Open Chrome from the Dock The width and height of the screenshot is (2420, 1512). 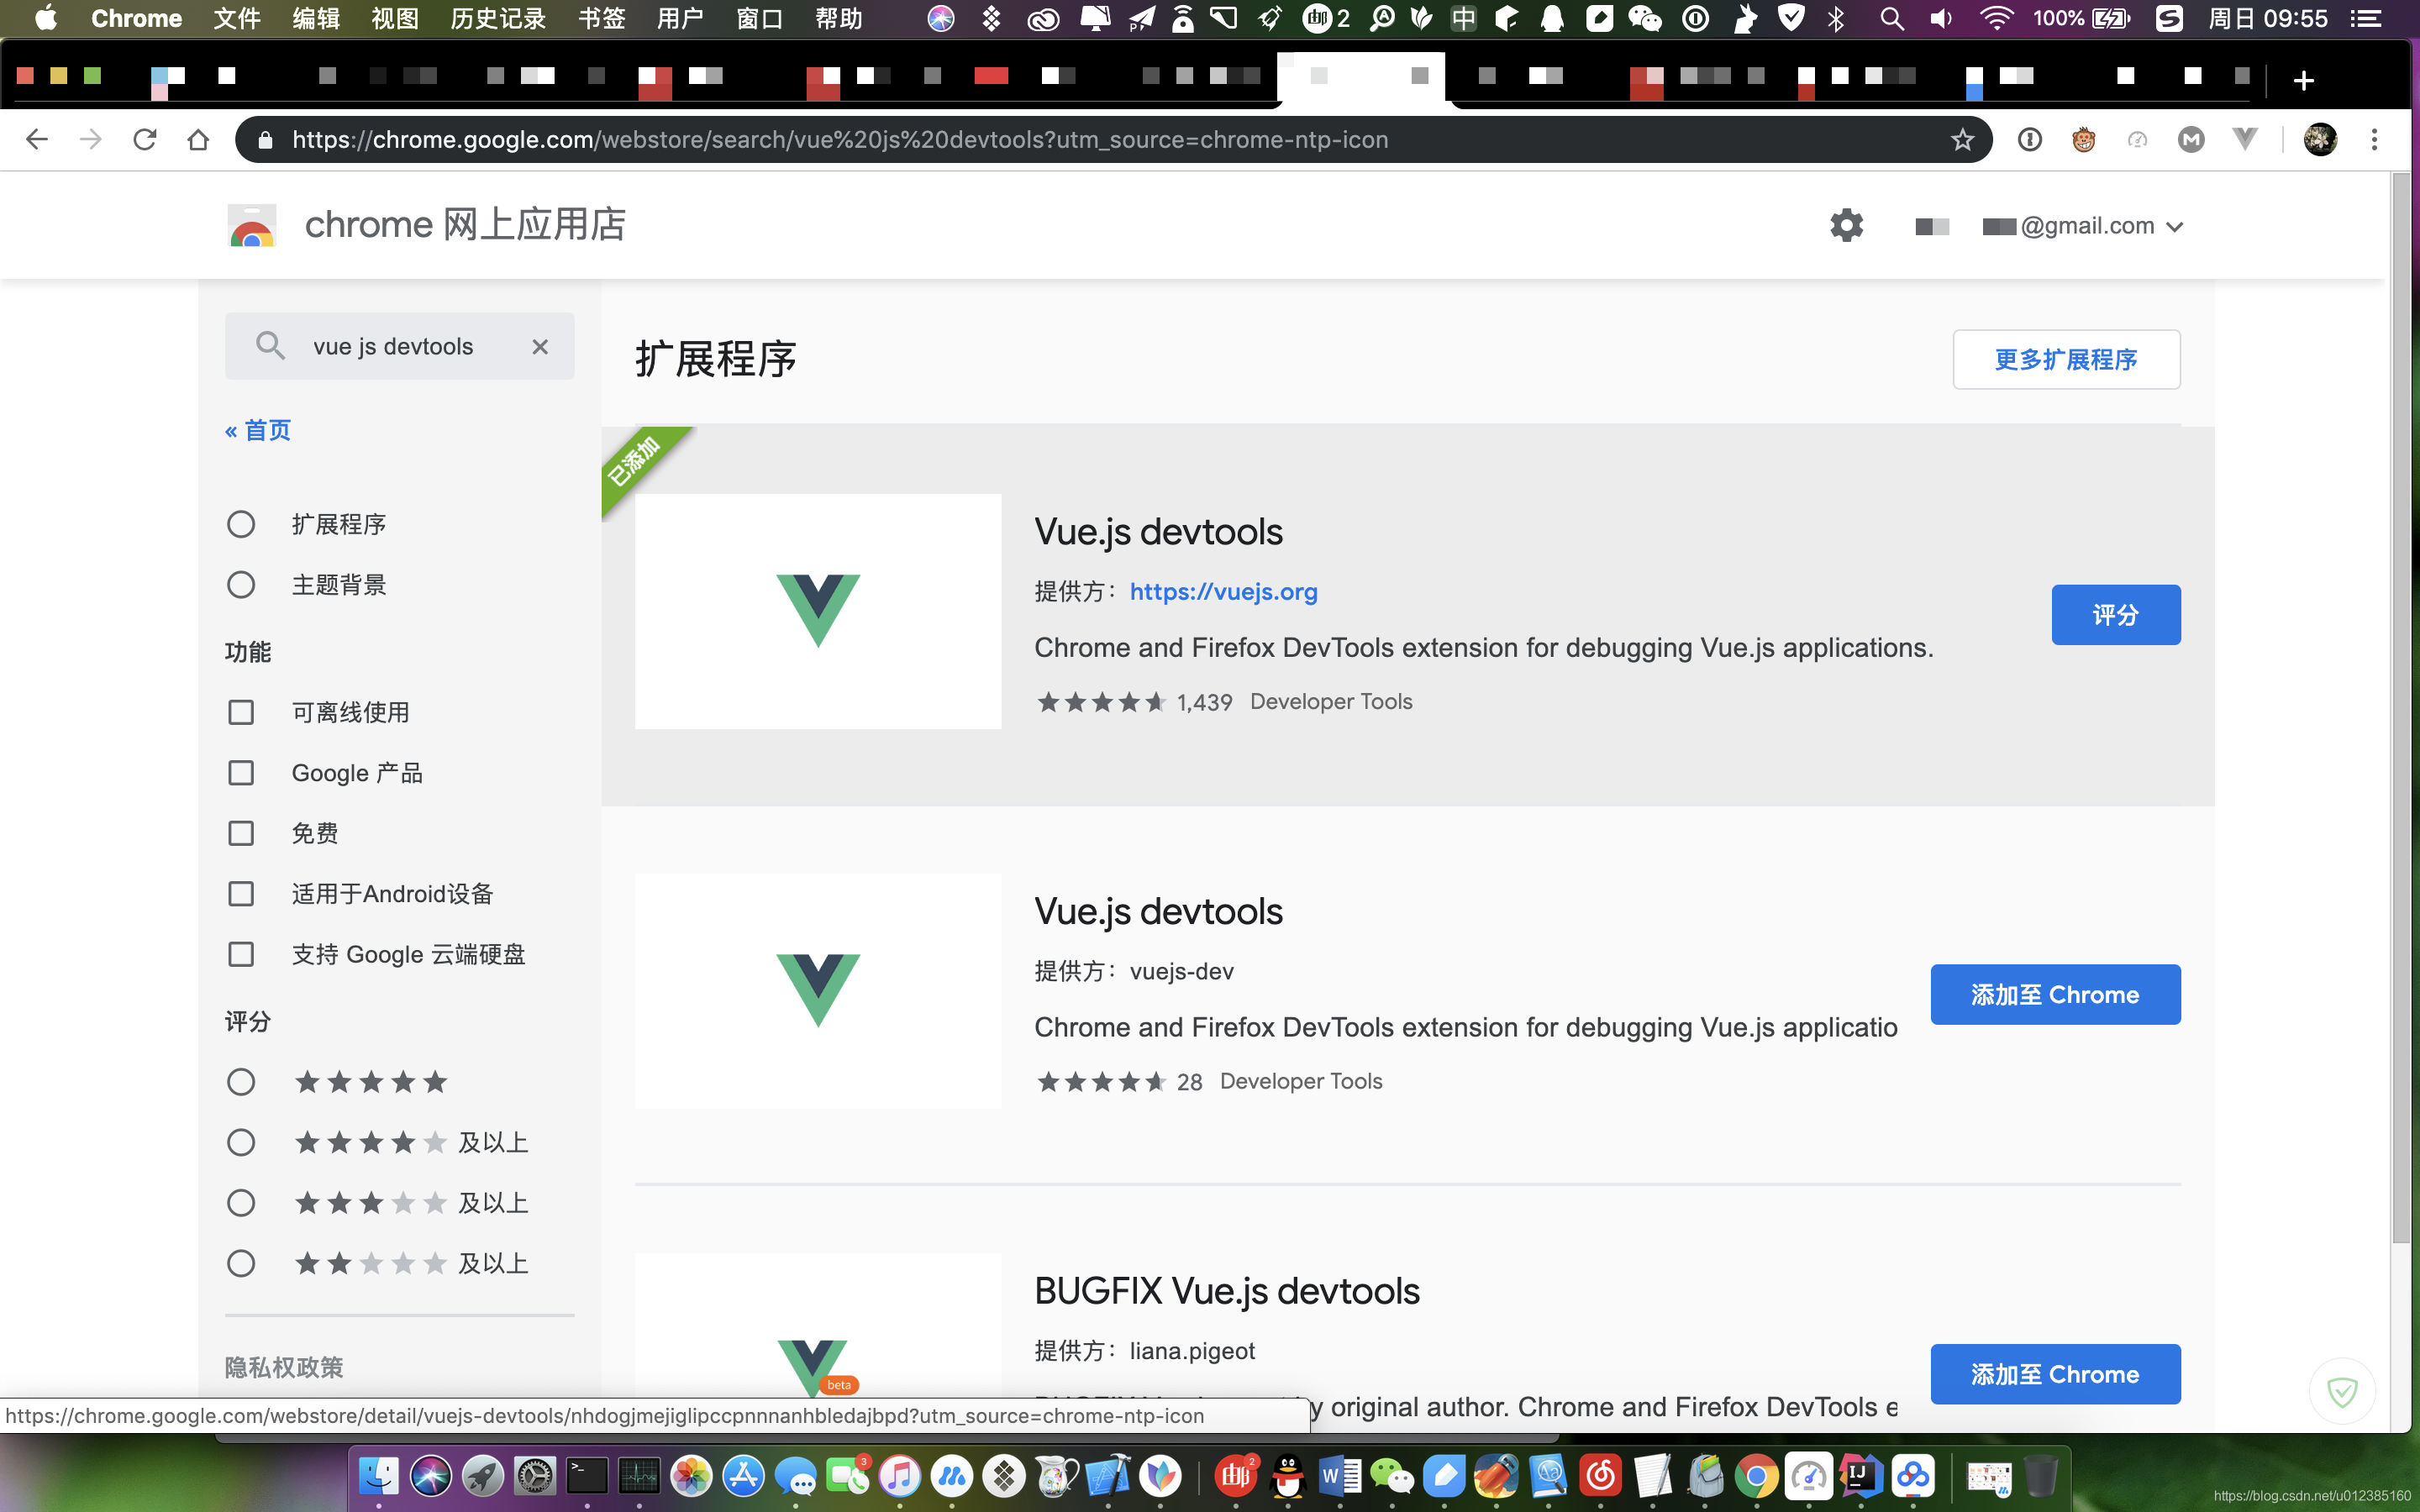click(x=1756, y=1476)
